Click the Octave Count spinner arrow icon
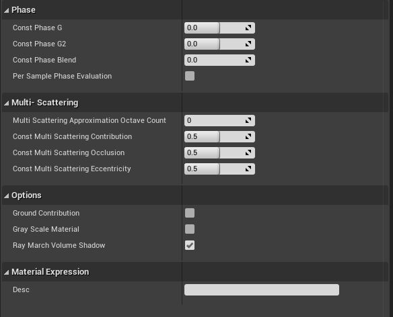The height and width of the screenshot is (317, 393). pyautogui.click(x=248, y=121)
